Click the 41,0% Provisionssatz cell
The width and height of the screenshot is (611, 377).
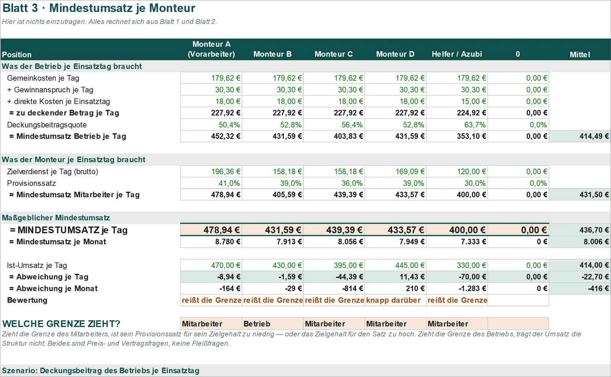pyautogui.click(x=211, y=183)
